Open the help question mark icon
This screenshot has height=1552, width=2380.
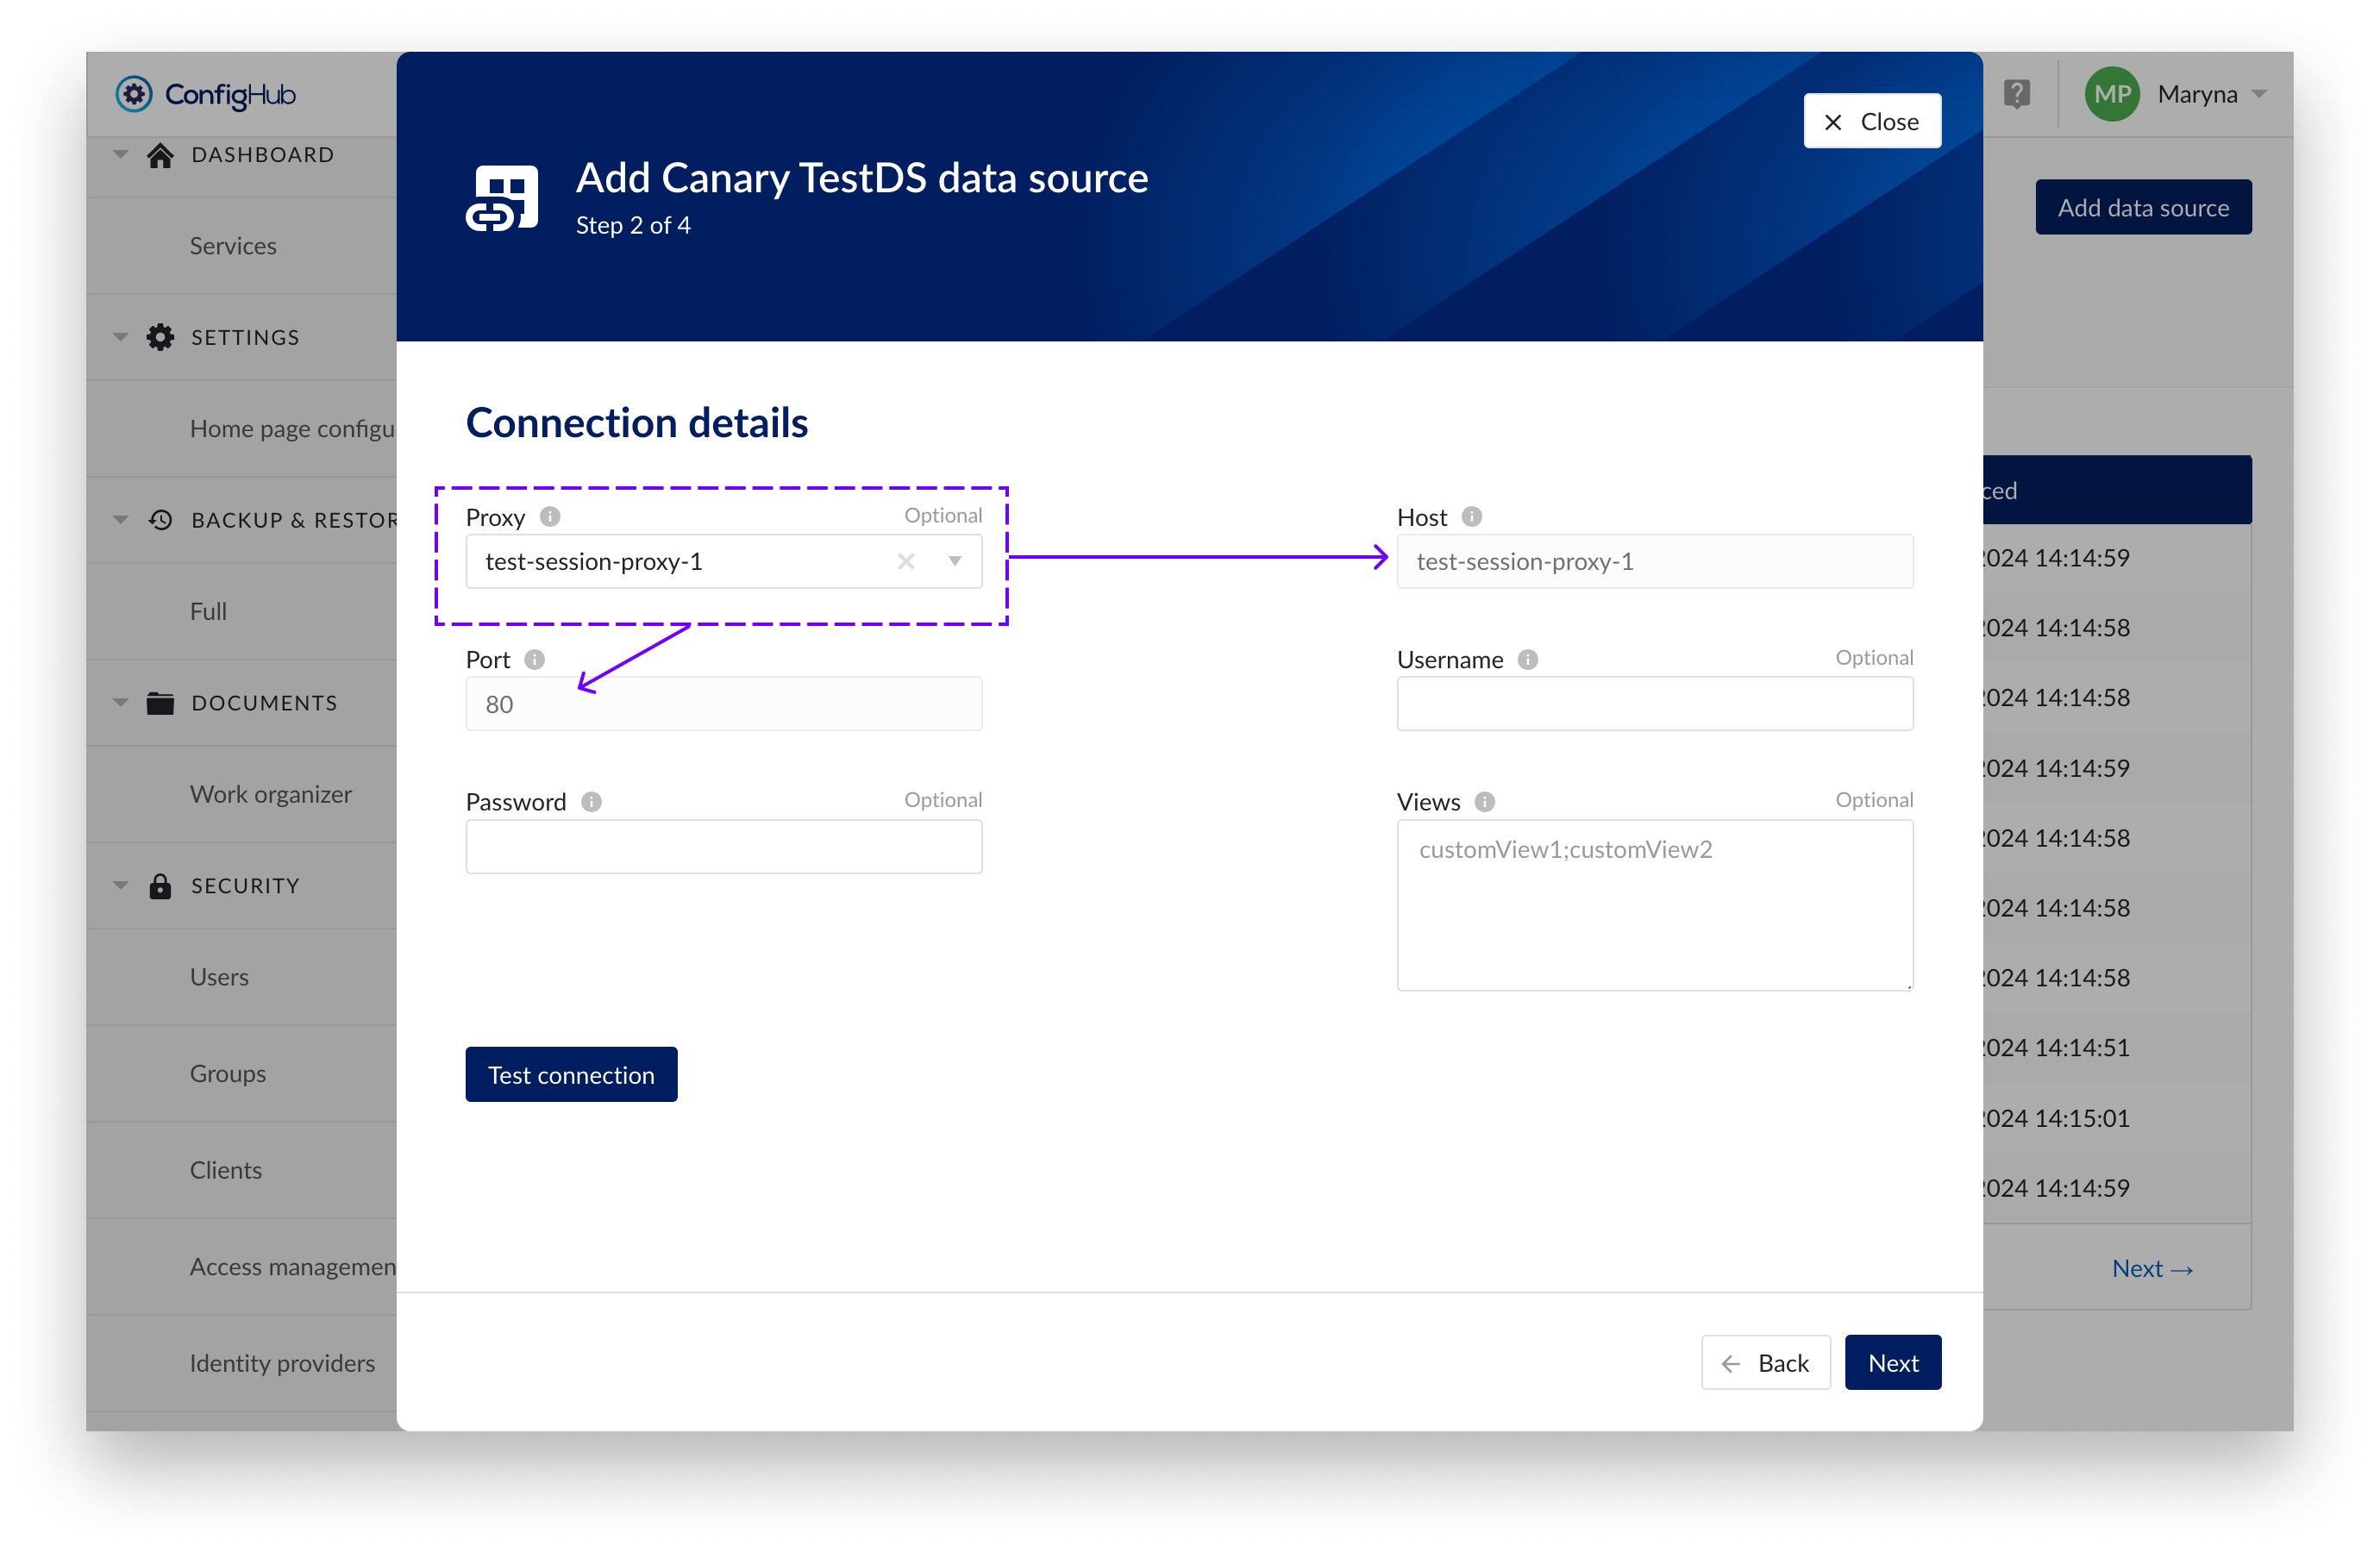pos(2017,94)
